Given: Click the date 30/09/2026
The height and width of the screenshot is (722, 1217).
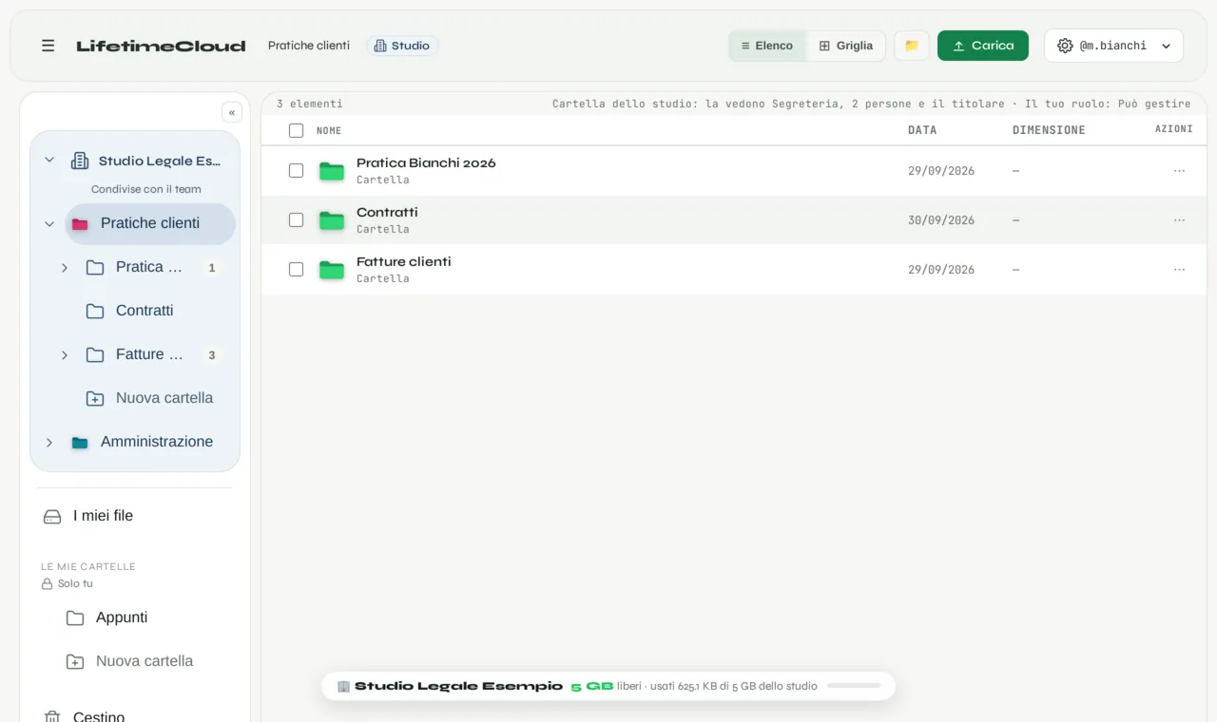Looking at the screenshot, I should pos(941,220).
